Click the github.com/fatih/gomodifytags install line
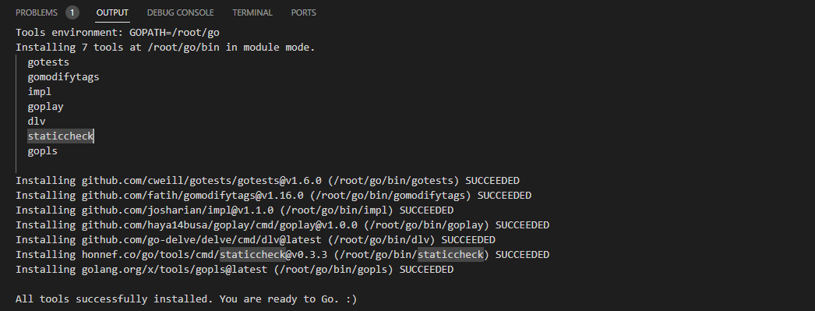Screen dimensions: 815x311 coord(273,196)
